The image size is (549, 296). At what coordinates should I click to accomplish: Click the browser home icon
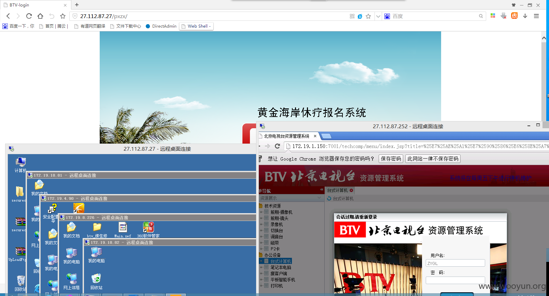[x=40, y=16]
